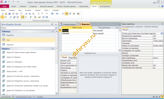
Task: Close the Окно свойств pane
Action: click(162, 24)
